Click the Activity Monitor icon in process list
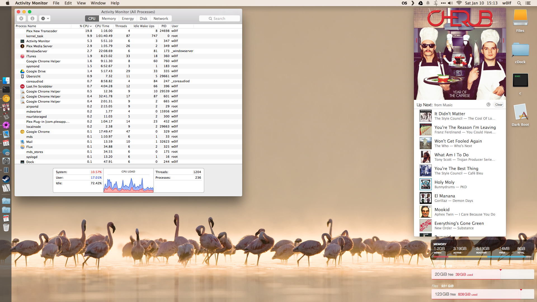This screenshot has width=537, height=302. click(x=22, y=41)
